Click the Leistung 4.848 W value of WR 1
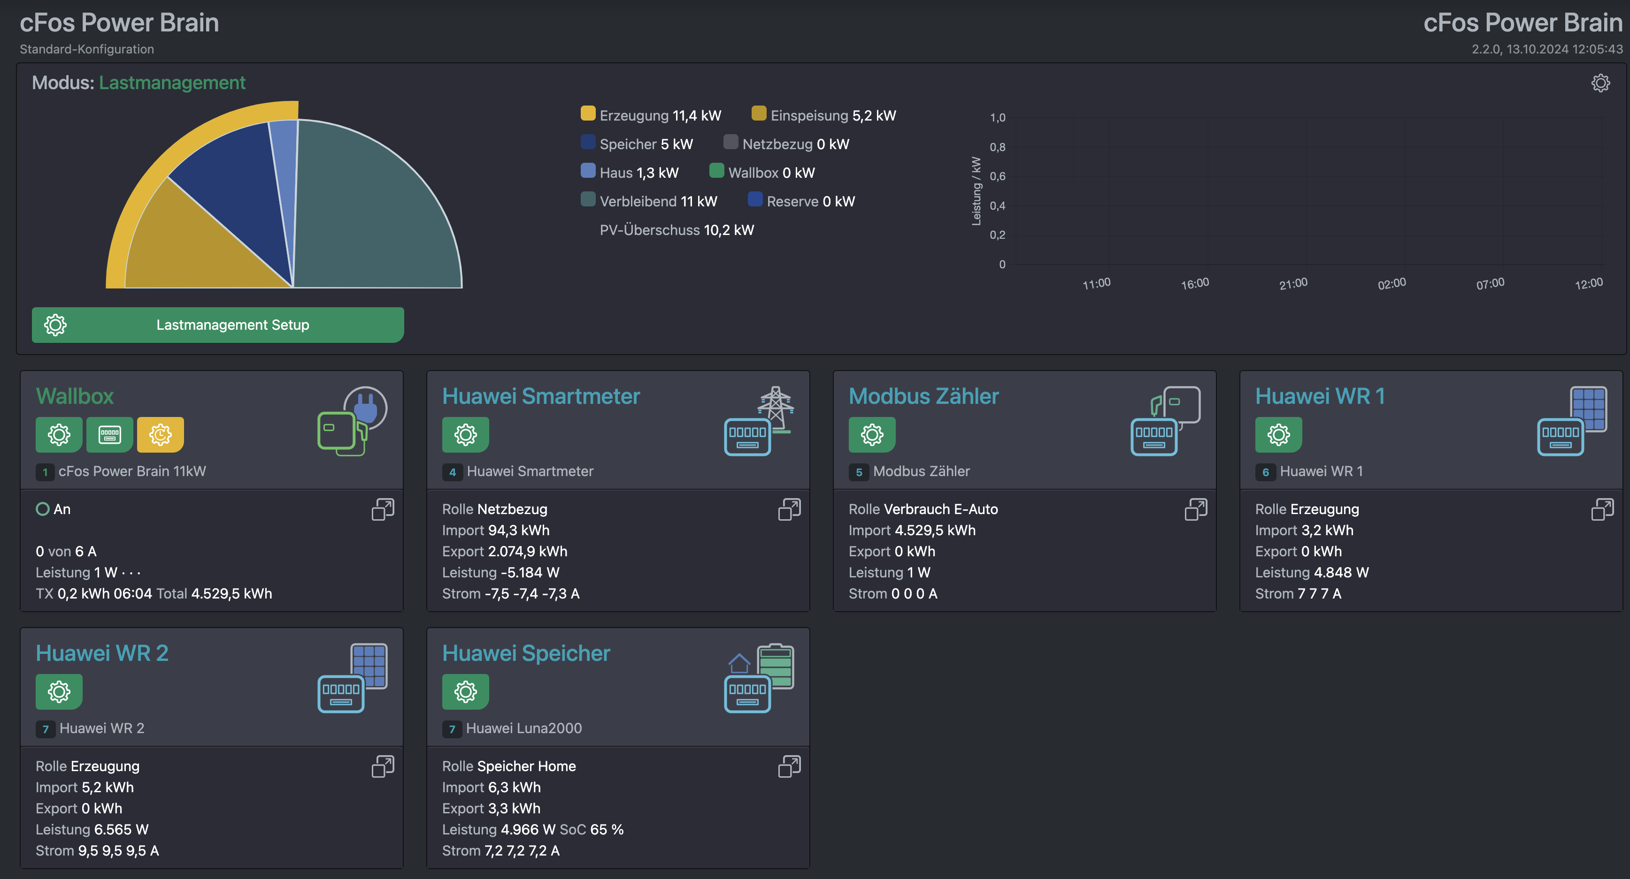Viewport: 1630px width, 879px height. tap(1312, 572)
